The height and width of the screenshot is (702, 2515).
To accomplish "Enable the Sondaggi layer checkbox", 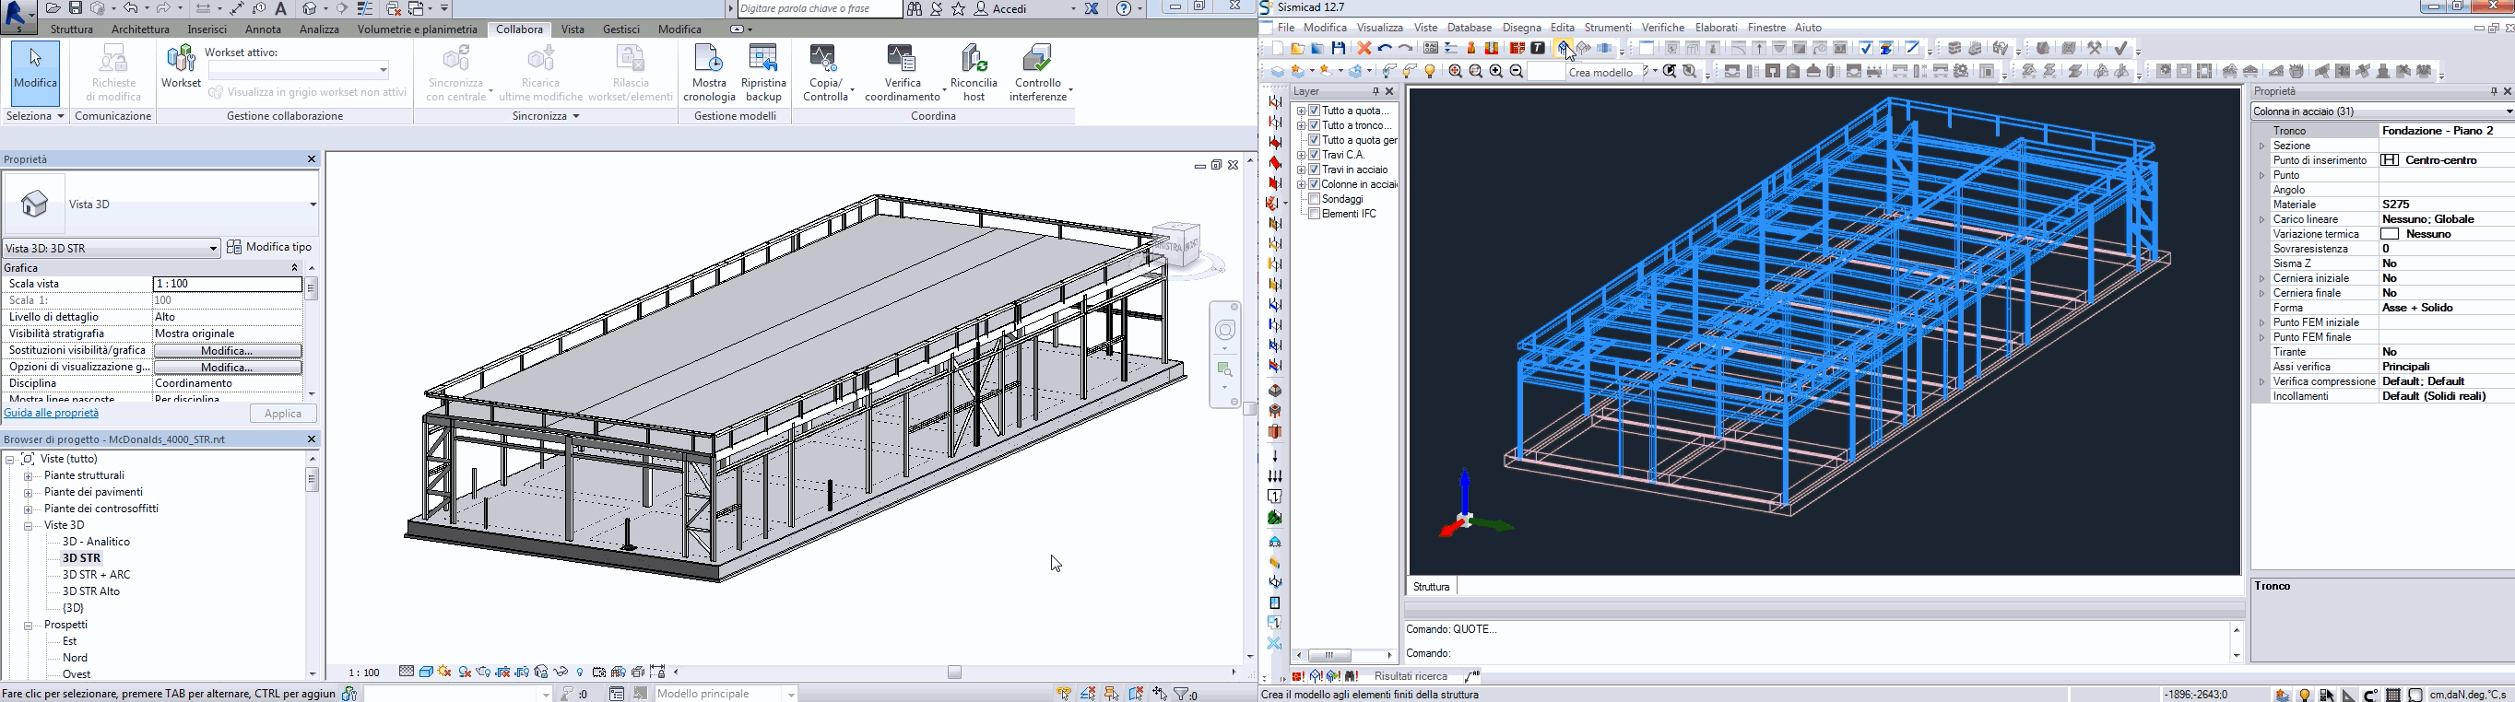I will pos(1314,199).
